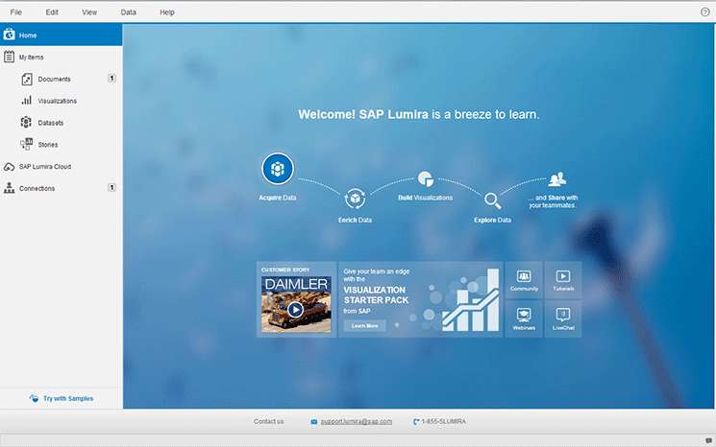Click the help question mark icon
The image size is (716, 447).
(x=704, y=12)
